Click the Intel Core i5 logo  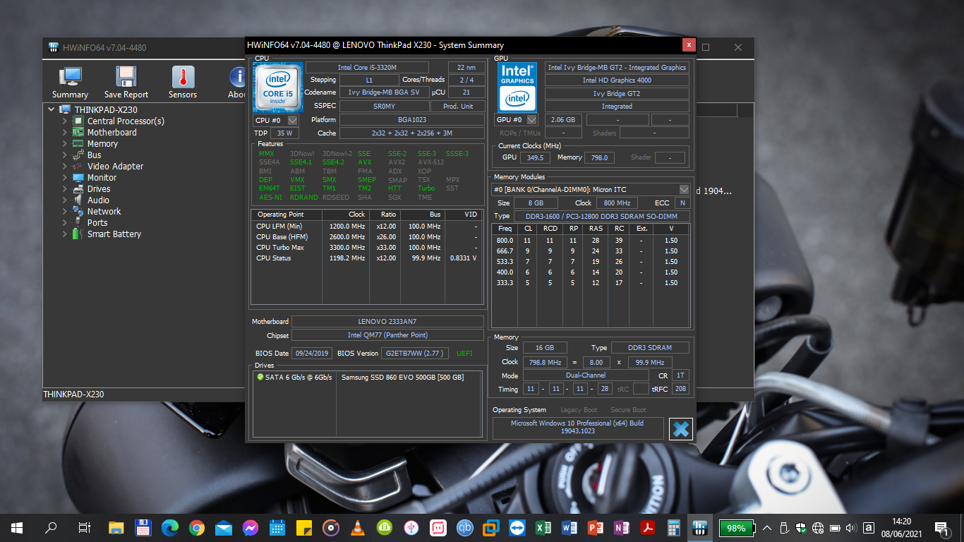278,87
